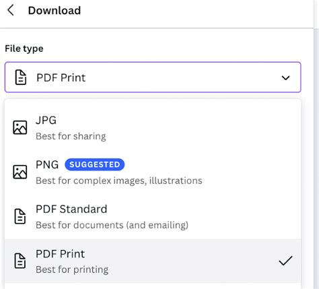Screen dimensions: 319x289
Task: Go back using the Download back arrow
Action: click(x=11, y=10)
